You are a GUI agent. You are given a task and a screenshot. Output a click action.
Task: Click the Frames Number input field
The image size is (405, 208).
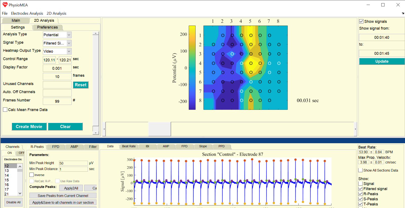click(57, 101)
